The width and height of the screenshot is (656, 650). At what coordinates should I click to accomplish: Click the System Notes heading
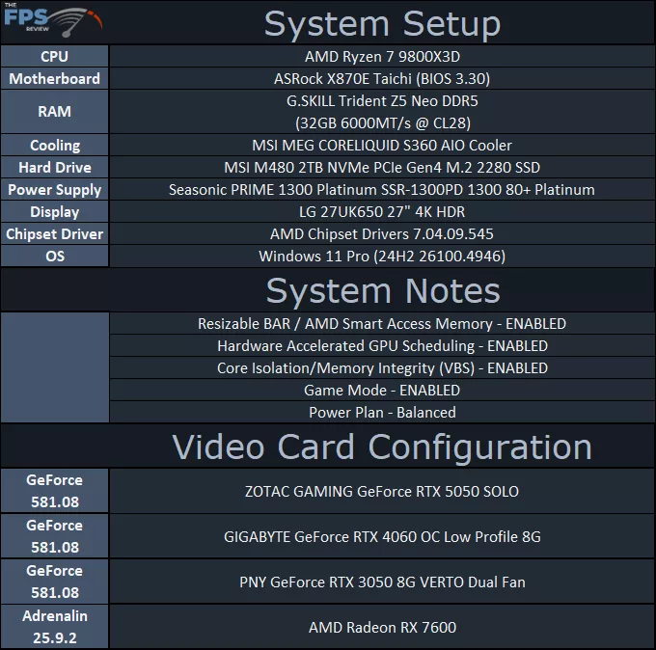[x=382, y=290]
